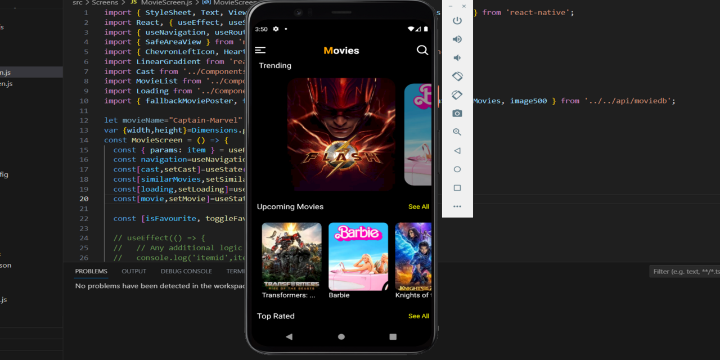Open search in the Movies app
The height and width of the screenshot is (360, 720).
422,50
